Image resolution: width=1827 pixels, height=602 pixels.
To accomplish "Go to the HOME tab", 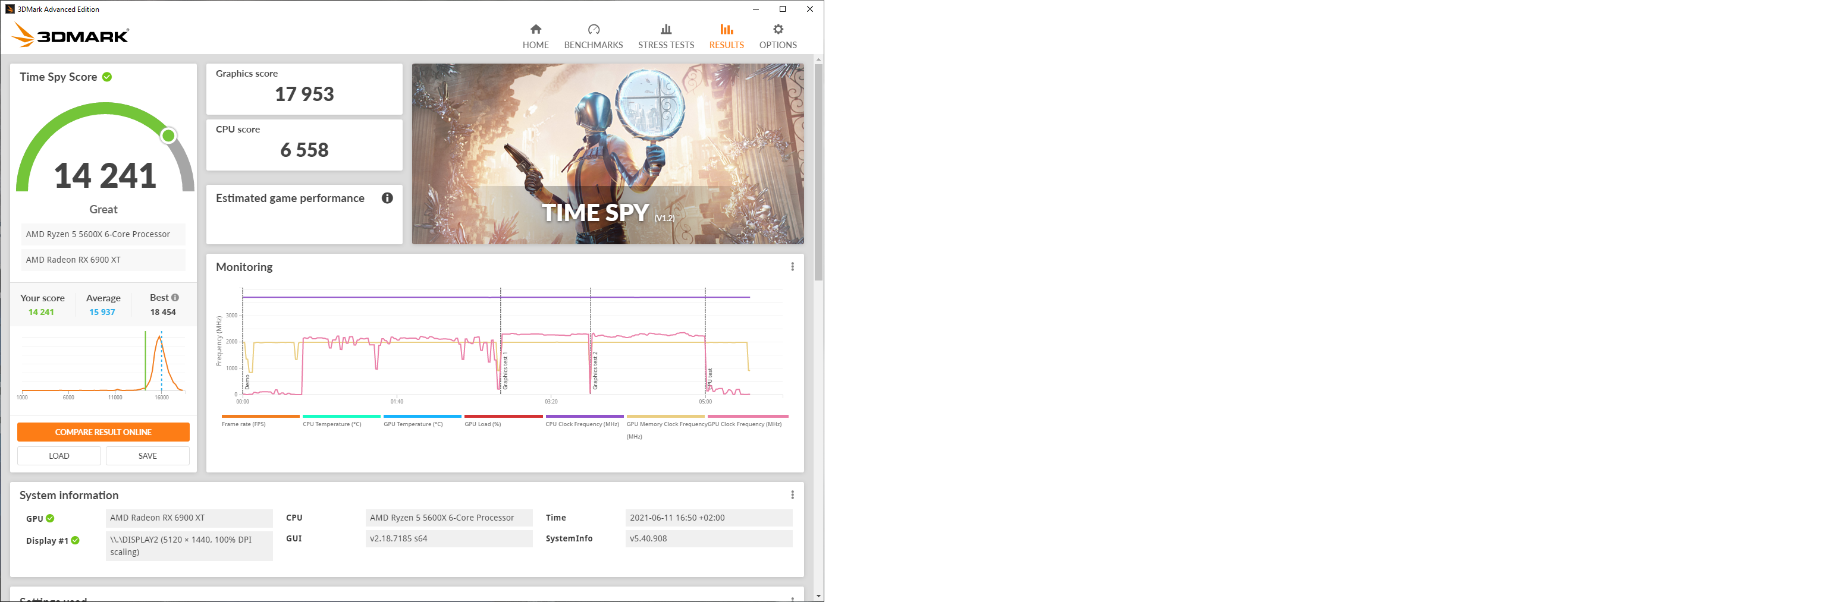I will click(x=535, y=36).
